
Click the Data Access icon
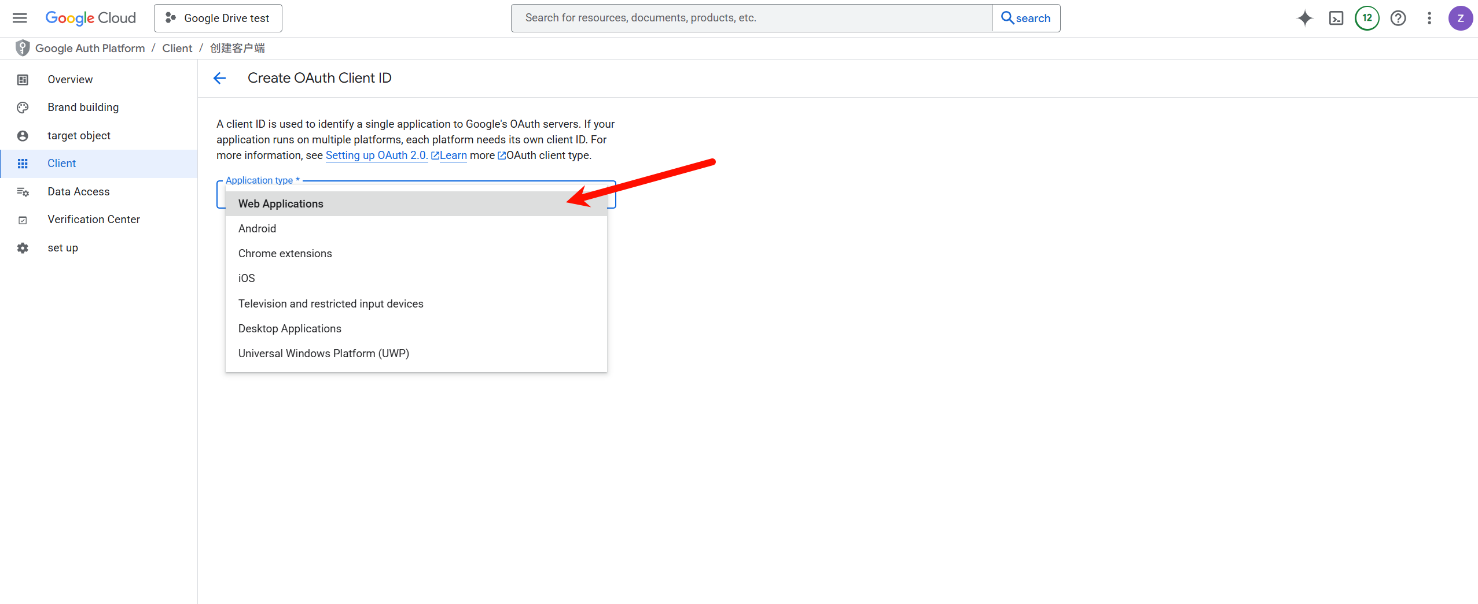(x=23, y=192)
